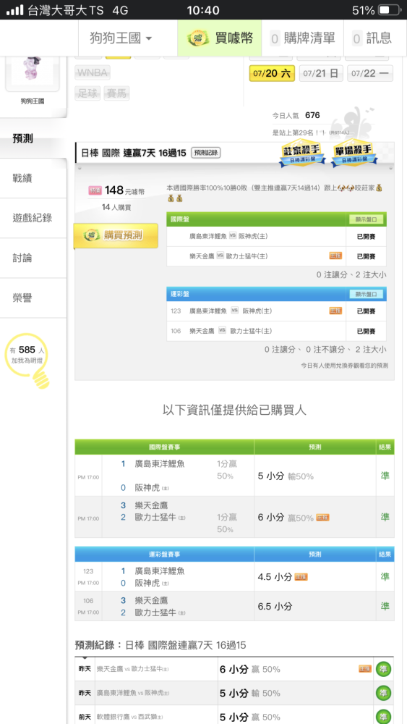Open the 狗狗王國 avatar thumbnail

click(x=33, y=73)
